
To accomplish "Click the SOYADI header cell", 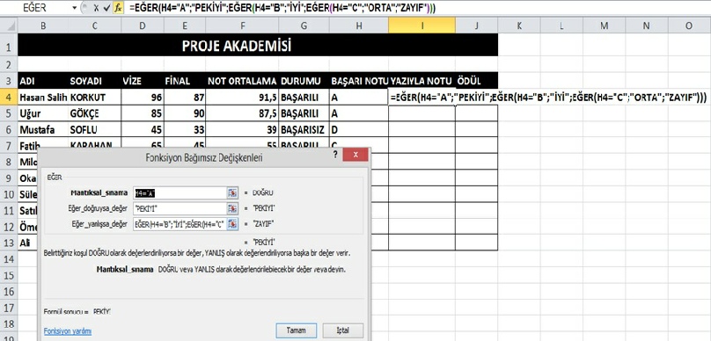I will [95, 81].
